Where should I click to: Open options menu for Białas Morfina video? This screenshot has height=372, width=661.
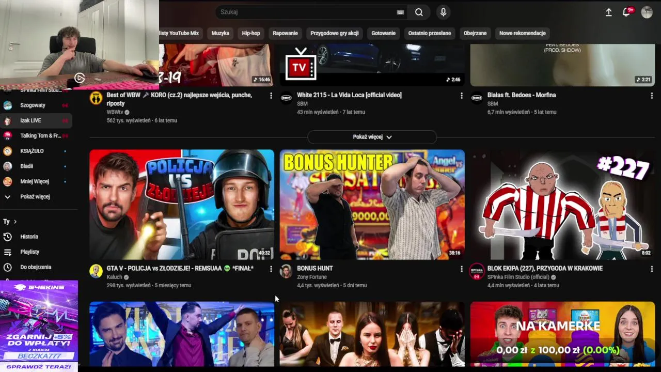[652, 96]
